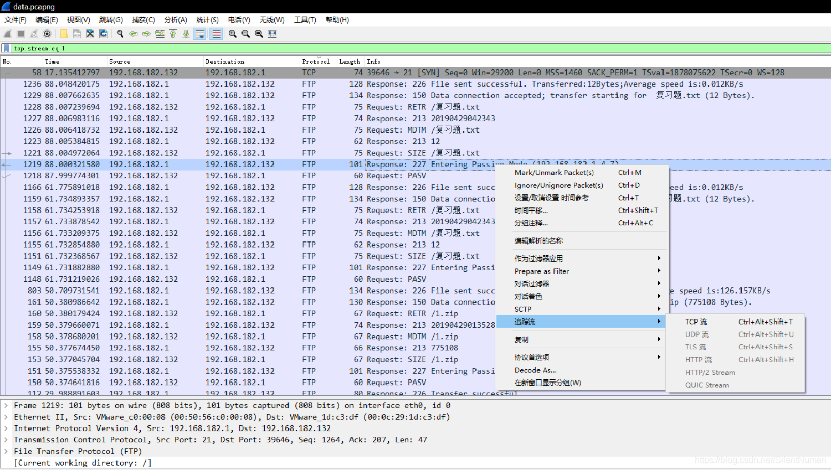
Task: Sort by the Protocol column header
Action: (x=318, y=61)
